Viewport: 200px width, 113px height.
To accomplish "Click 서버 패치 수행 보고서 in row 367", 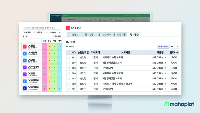I will 113,57.
